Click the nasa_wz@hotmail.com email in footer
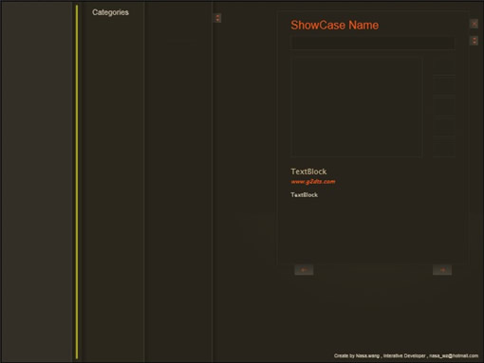The height and width of the screenshot is (363, 484). pyautogui.click(x=454, y=355)
